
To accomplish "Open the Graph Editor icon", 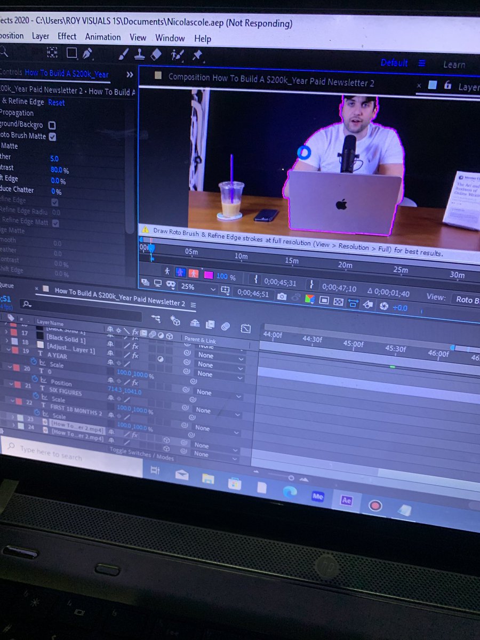I will (x=245, y=328).
